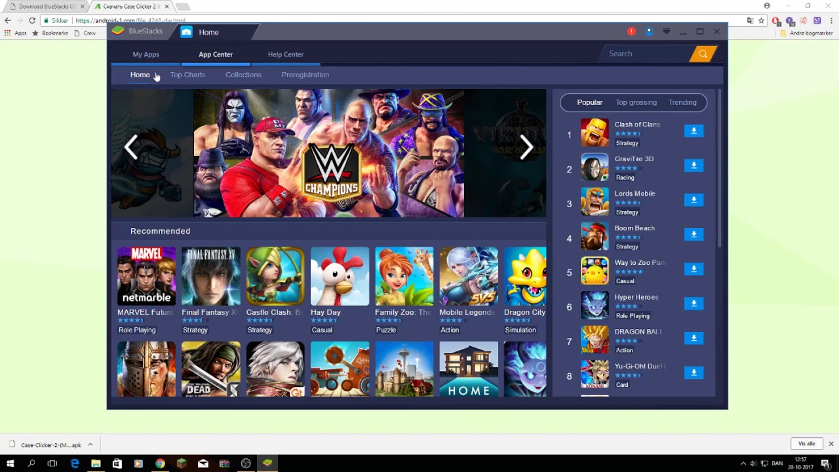839x472 pixels.
Task: Click the Puzzle tag under Family Zoo
Action: pyautogui.click(x=386, y=330)
